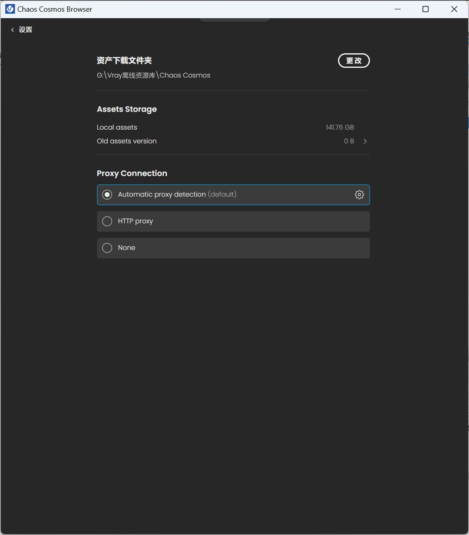Expand Old assets version chevron
Image resolution: width=469 pixels, height=535 pixels.
[x=365, y=141]
